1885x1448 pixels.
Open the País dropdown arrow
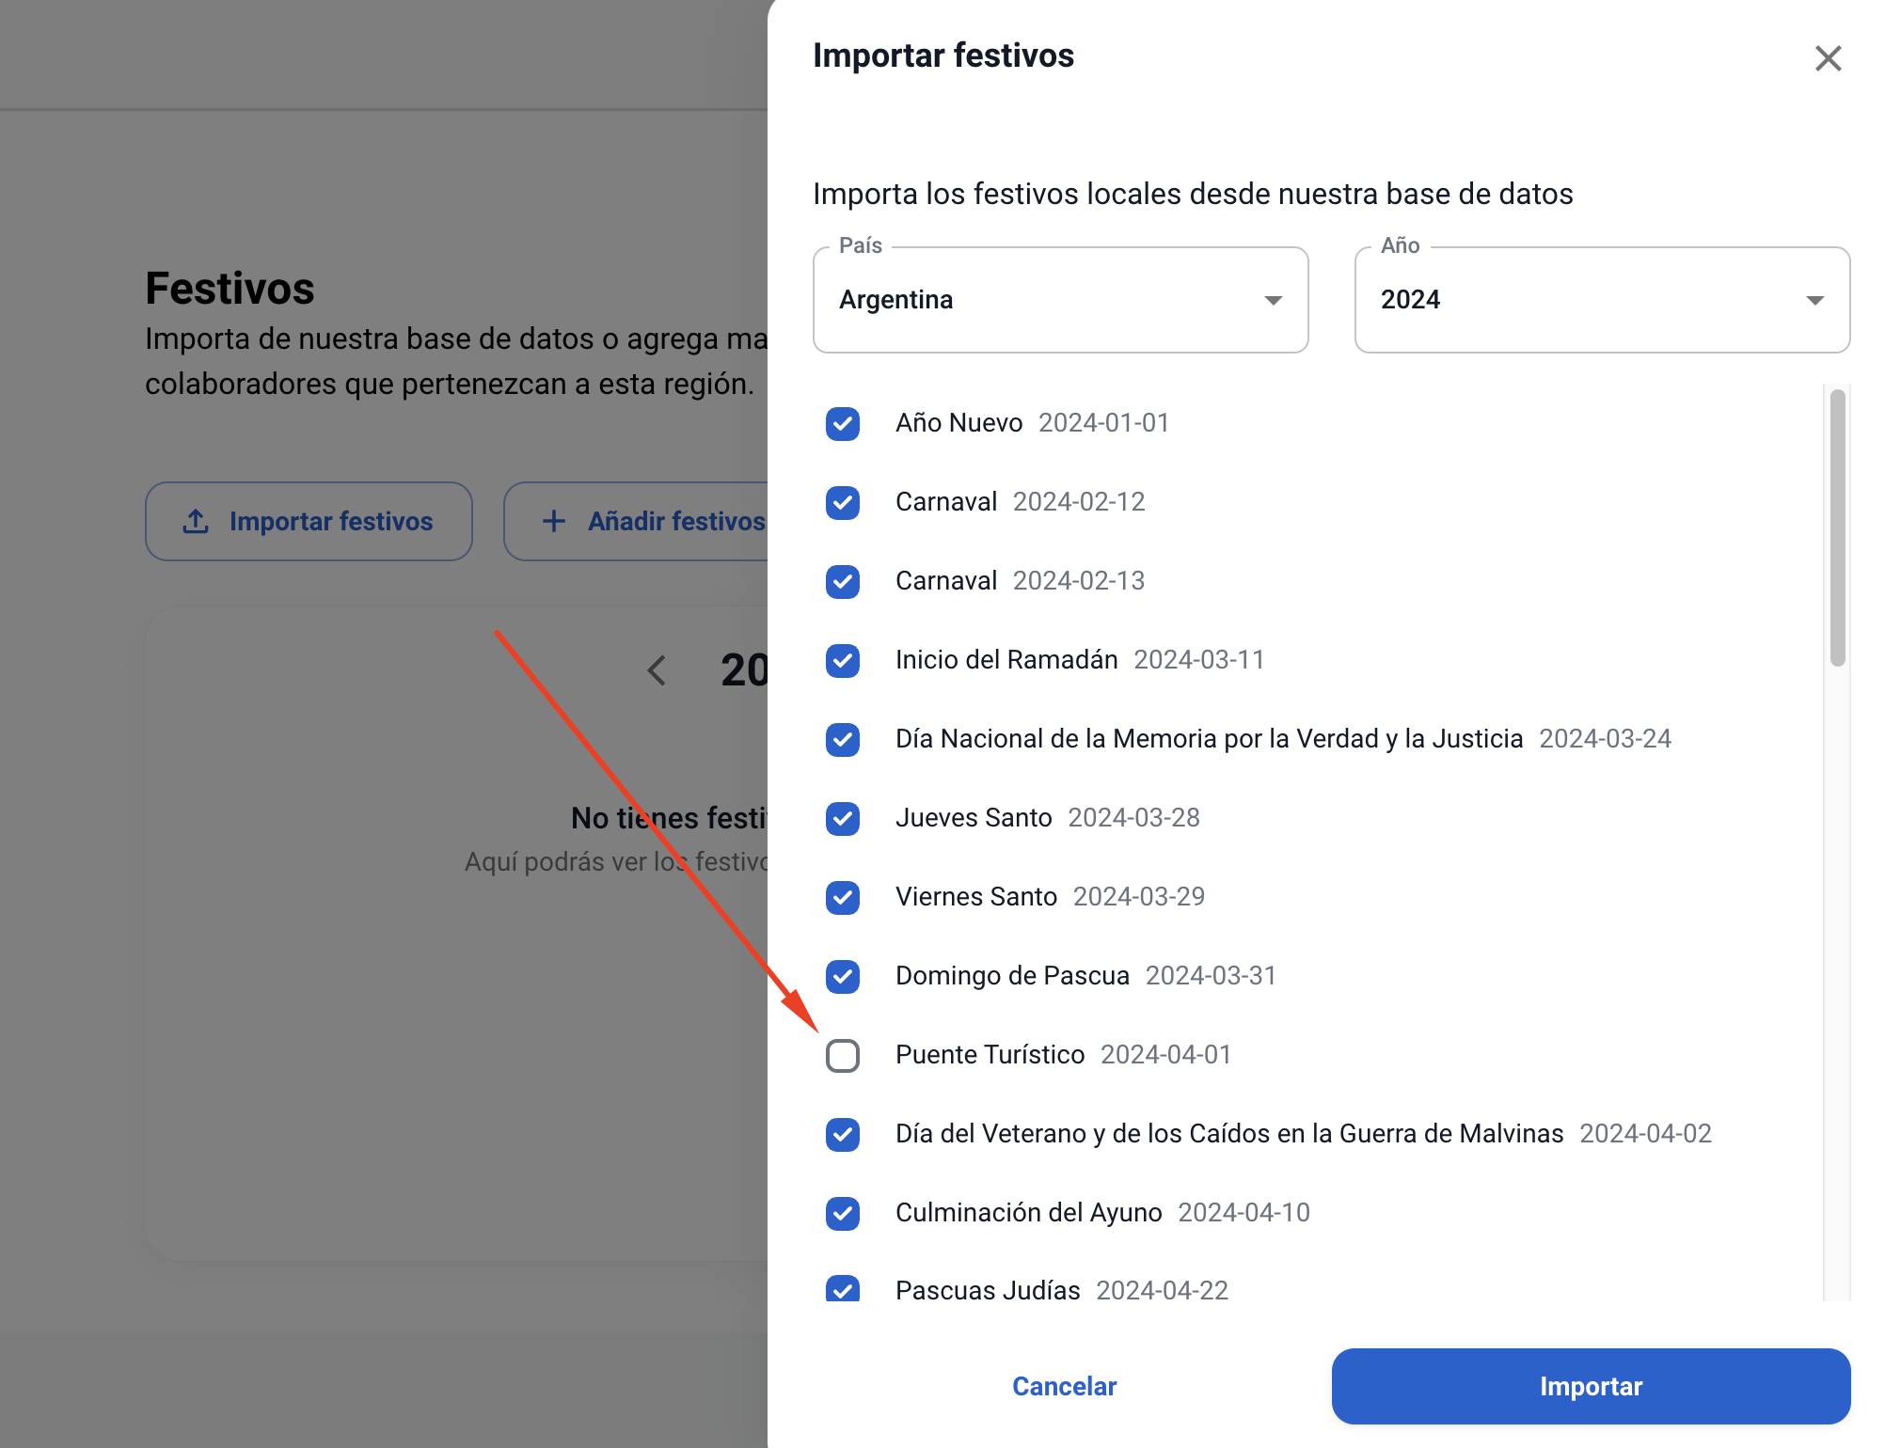[x=1273, y=300]
